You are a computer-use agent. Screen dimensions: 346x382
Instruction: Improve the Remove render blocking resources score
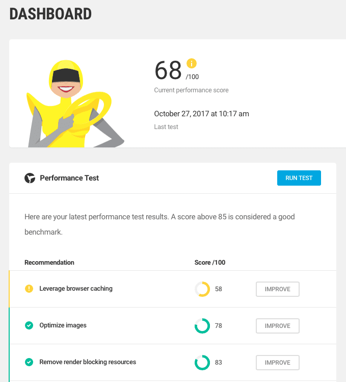[278, 363]
